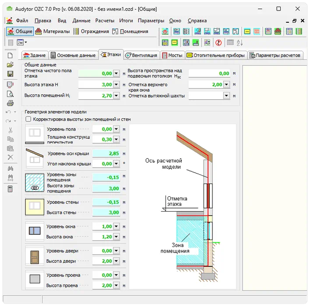Open the Данные menu
Image resolution: width=310 pixels, height=306 pixels.
(81, 21)
